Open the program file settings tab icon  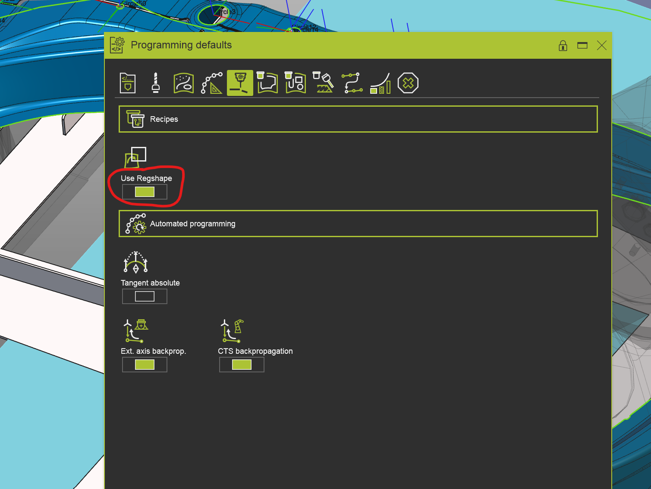pos(128,83)
